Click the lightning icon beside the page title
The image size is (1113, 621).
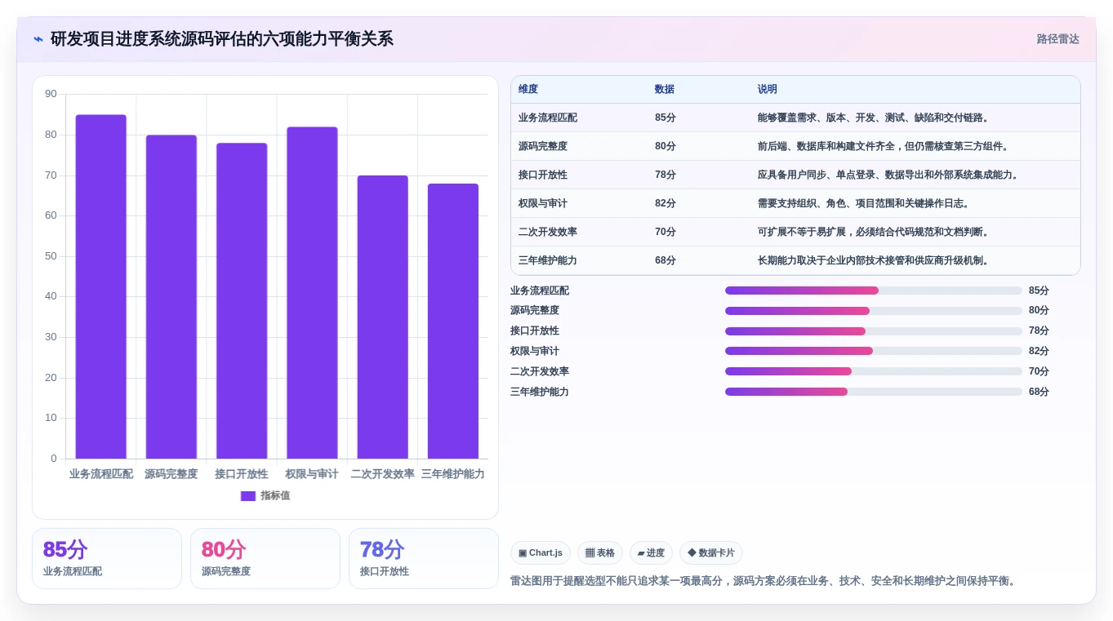tap(38, 39)
